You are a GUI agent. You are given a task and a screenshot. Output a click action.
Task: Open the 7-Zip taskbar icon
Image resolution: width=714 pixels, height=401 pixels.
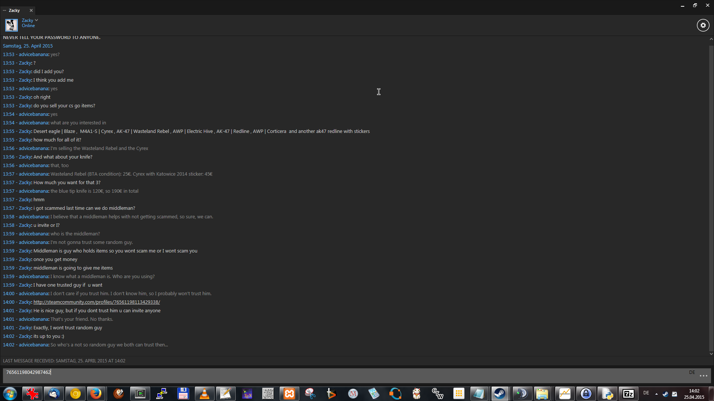click(x=628, y=394)
